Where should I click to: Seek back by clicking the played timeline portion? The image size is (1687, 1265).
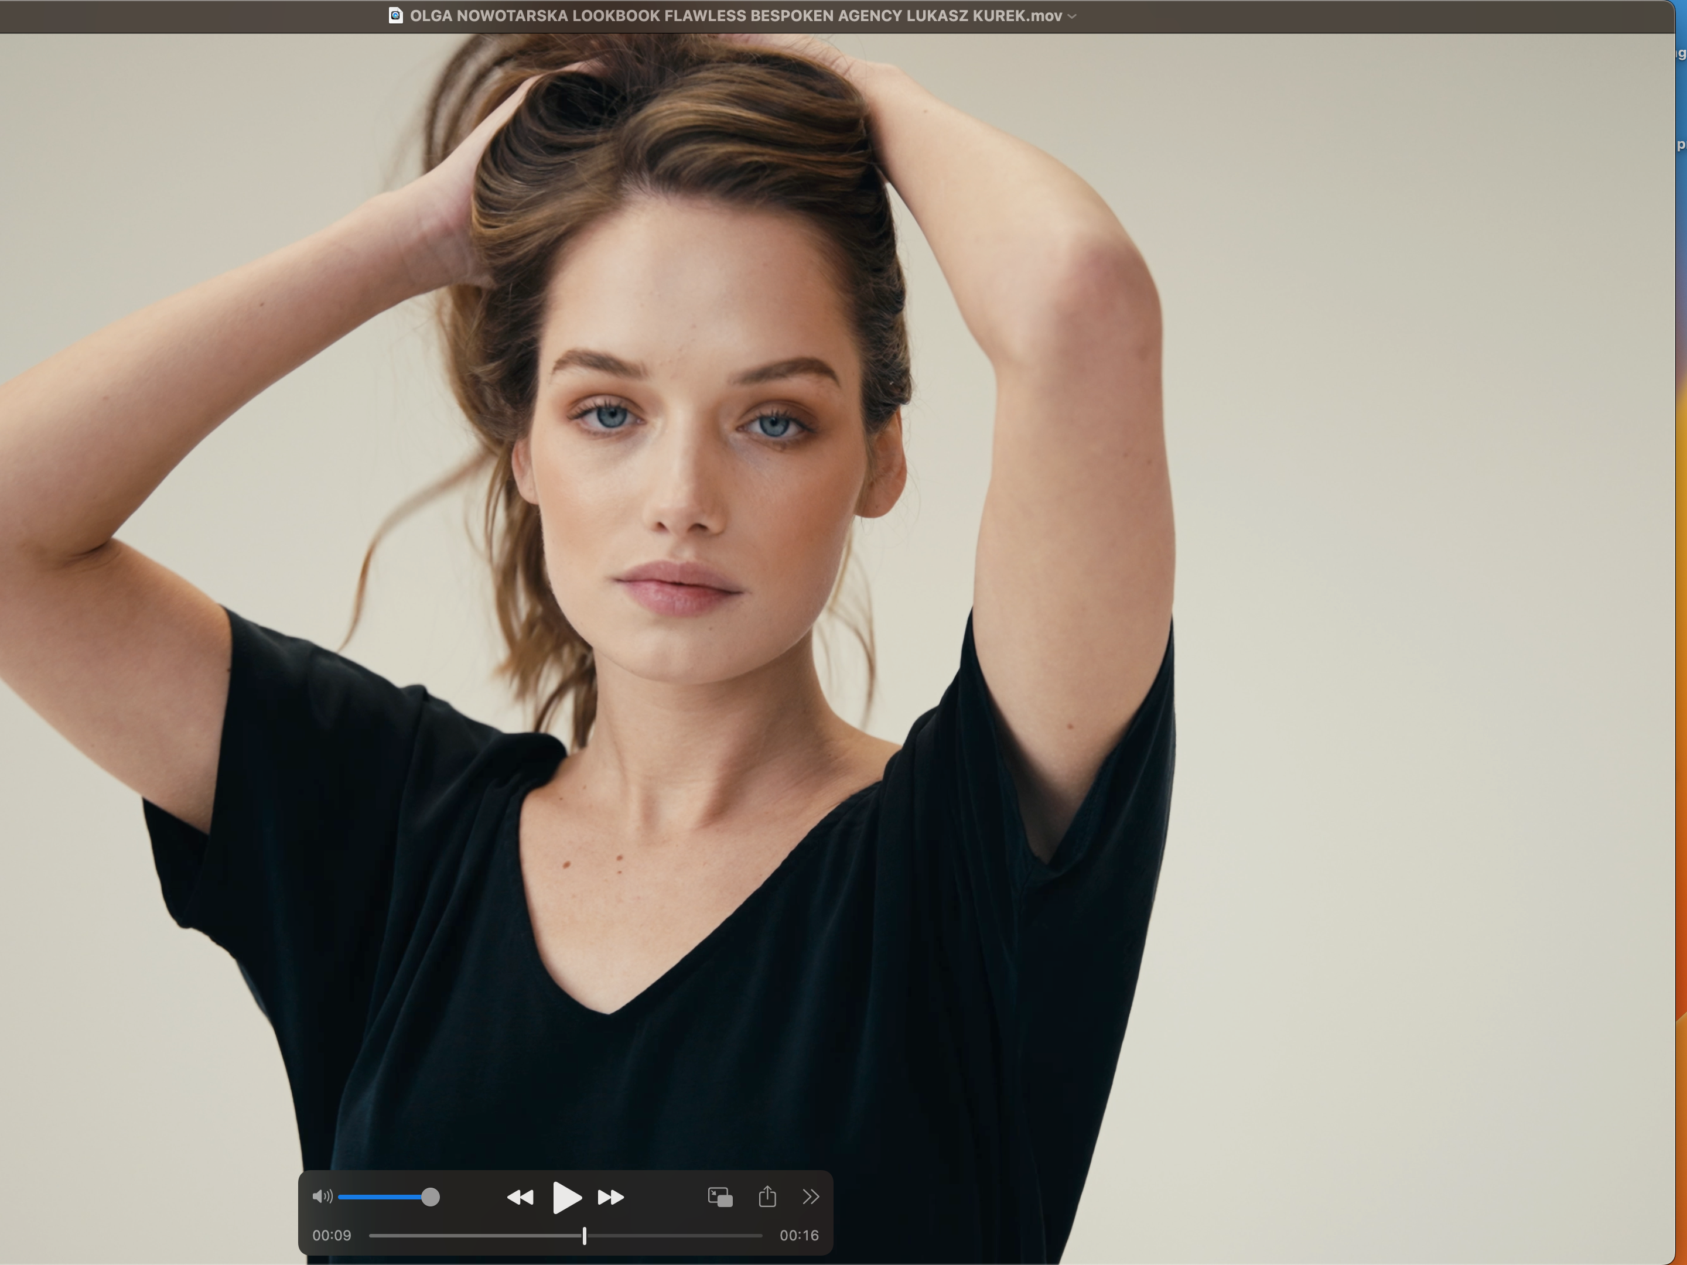point(473,1235)
